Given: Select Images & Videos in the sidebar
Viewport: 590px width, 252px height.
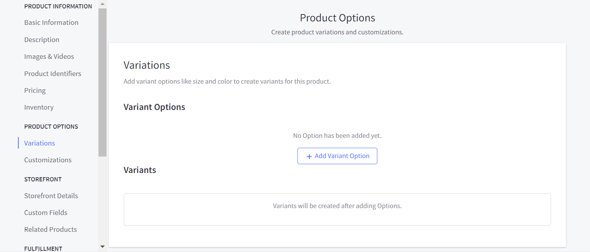Looking at the screenshot, I should [x=49, y=57].
